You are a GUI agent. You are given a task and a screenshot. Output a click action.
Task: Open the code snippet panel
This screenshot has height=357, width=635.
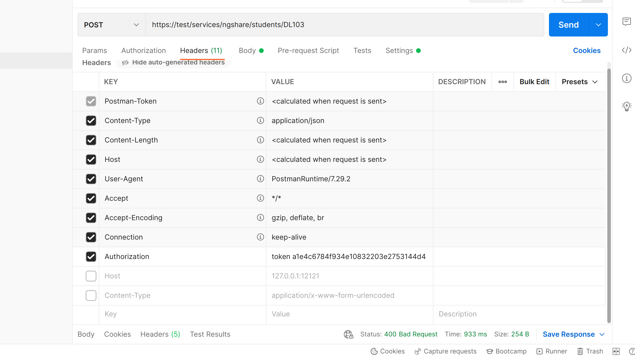[x=627, y=50]
